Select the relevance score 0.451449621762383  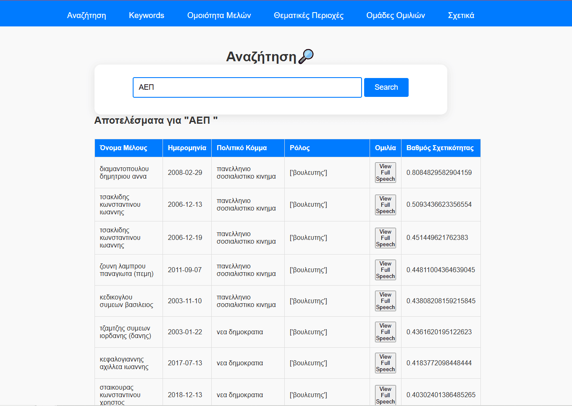click(x=437, y=238)
